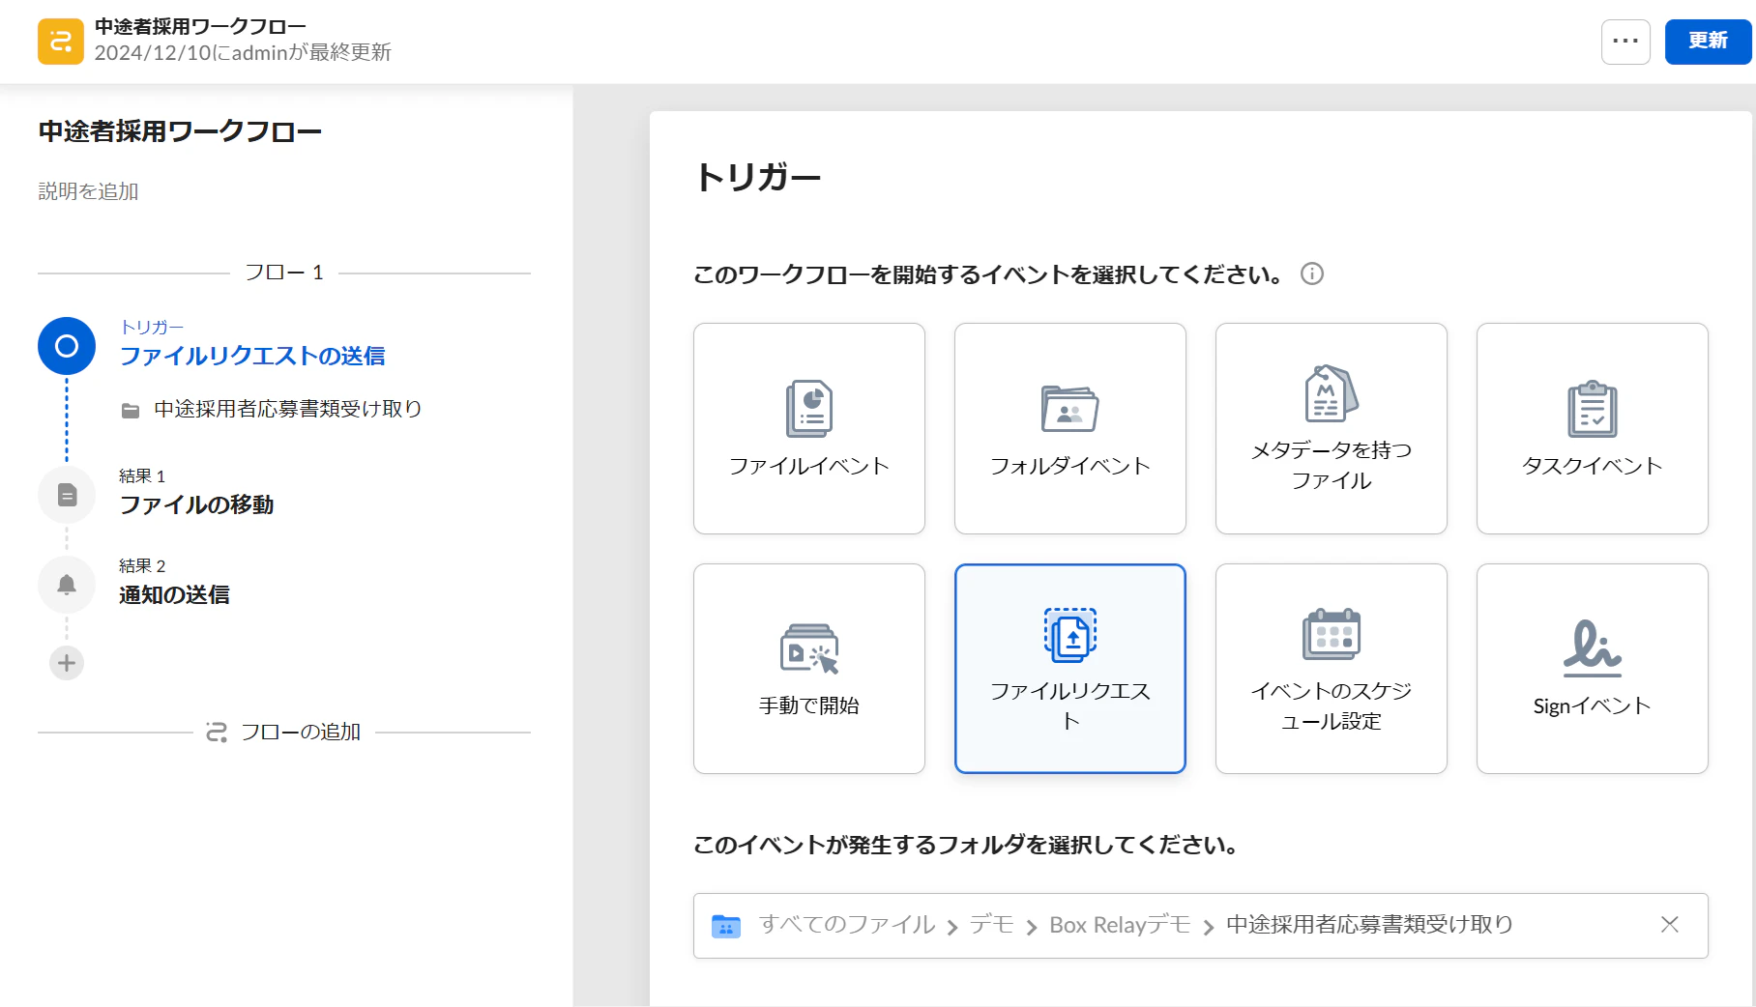1756x1007 pixels.
Task: Choose the メタデータを持つファイル trigger card
Action: coord(1332,428)
